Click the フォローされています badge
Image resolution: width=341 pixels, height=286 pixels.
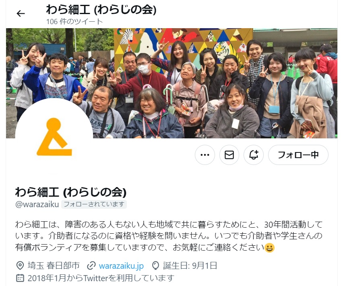coord(94,204)
